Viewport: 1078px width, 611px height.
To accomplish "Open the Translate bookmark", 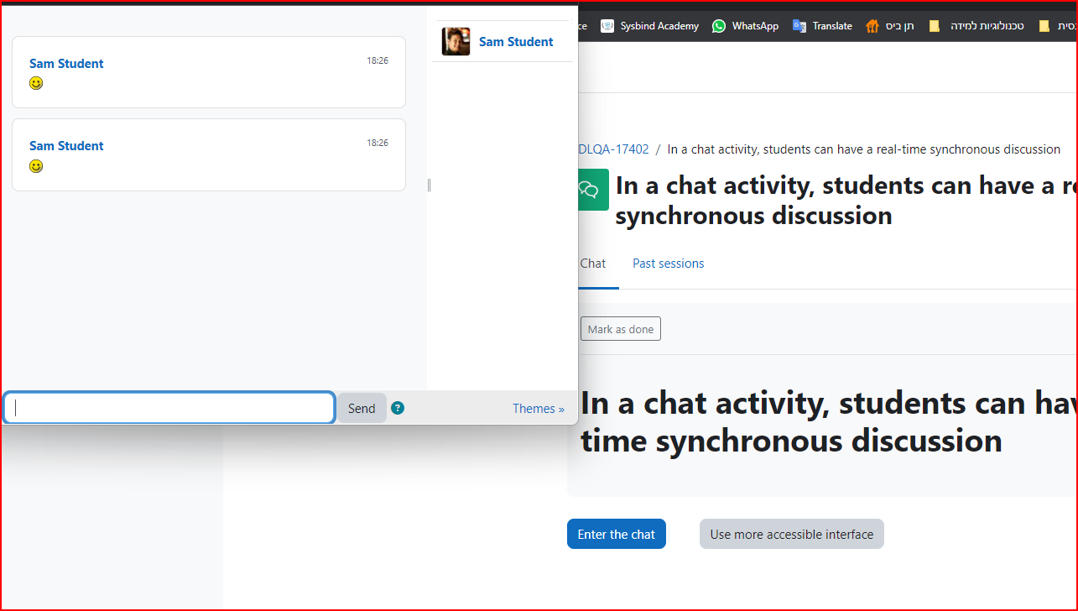I will 823,26.
